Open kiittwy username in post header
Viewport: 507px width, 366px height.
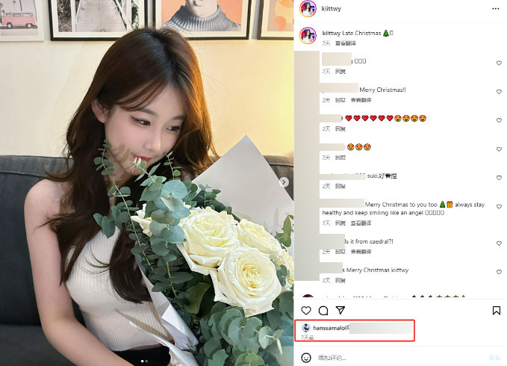tap(331, 9)
